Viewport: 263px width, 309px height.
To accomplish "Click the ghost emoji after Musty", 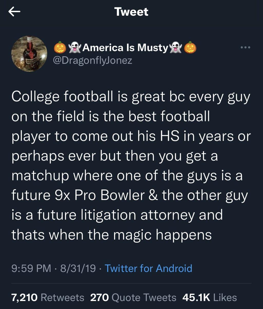I will (176, 47).
